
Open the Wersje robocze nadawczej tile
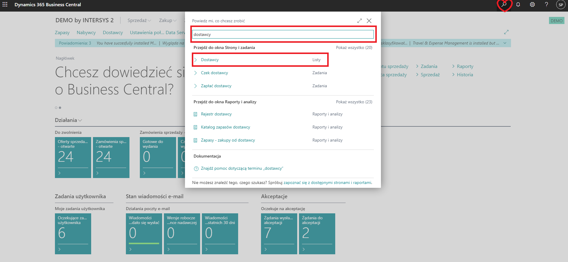click(182, 234)
